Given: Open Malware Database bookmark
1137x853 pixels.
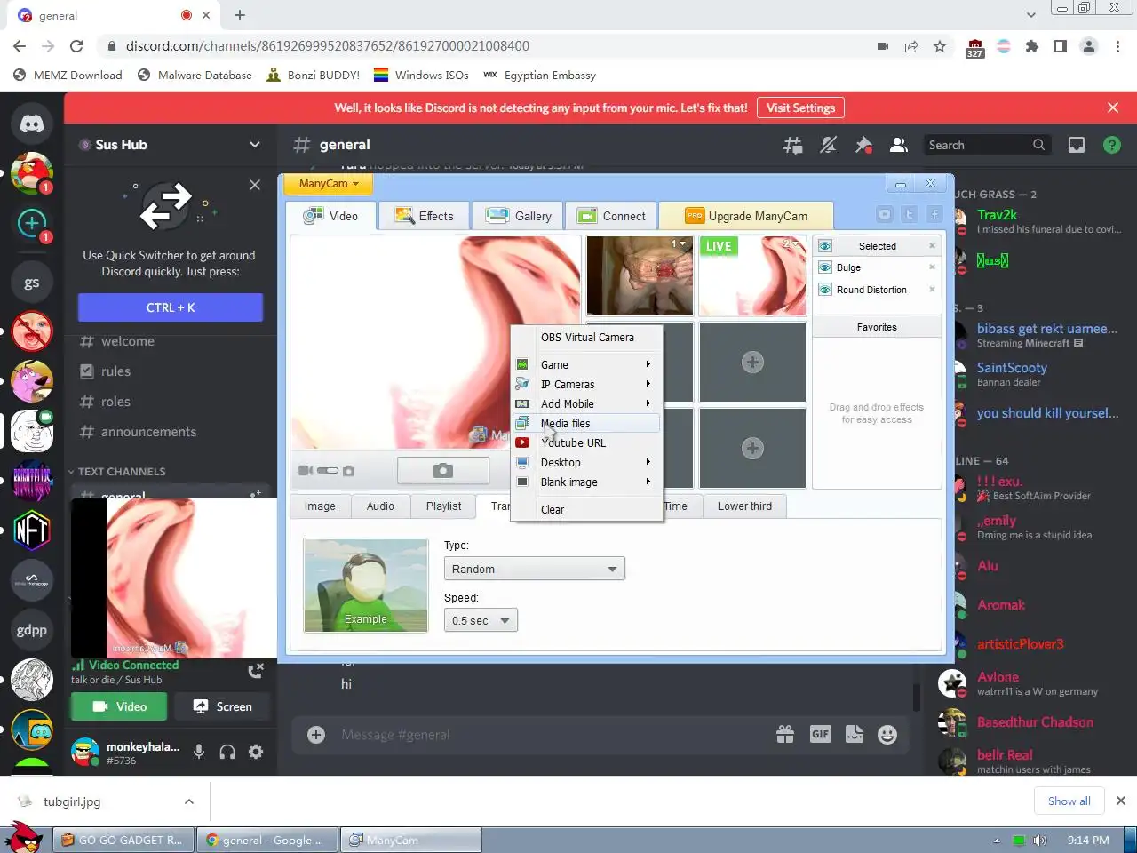Looking at the screenshot, I should coord(195,76).
